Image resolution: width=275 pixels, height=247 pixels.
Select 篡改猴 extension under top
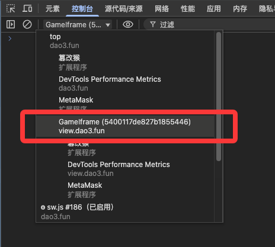(126, 62)
